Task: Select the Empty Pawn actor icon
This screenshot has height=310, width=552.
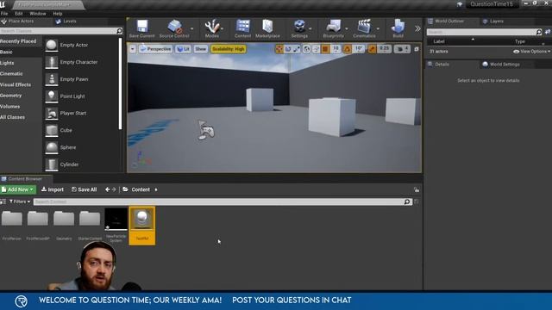Action: pyautogui.click(x=52, y=79)
